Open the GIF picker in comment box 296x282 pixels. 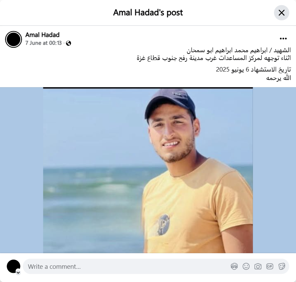[270, 266]
